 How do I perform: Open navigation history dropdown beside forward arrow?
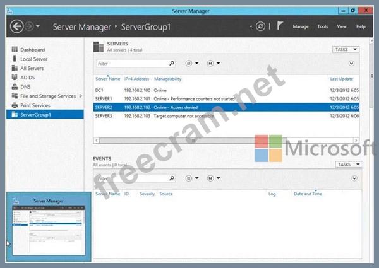click(x=38, y=26)
